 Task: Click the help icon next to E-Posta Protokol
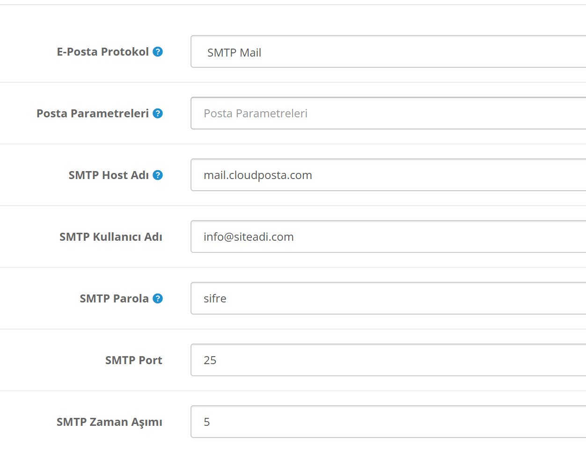click(158, 51)
